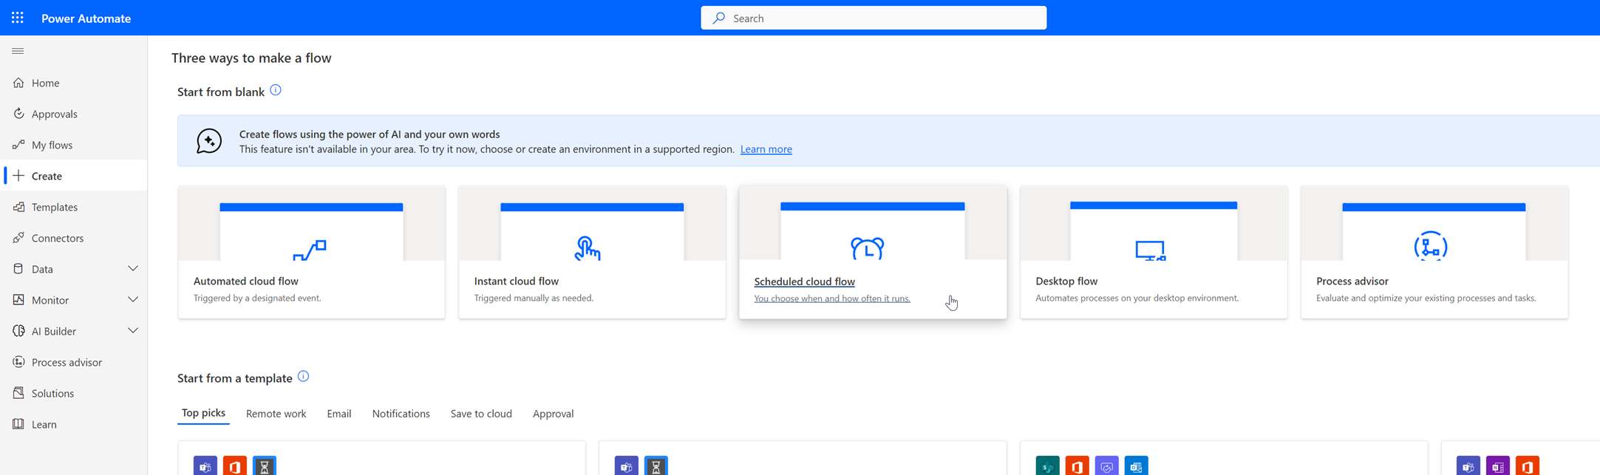Click the My flows icon
This screenshot has height=475, width=1600.
[18, 145]
